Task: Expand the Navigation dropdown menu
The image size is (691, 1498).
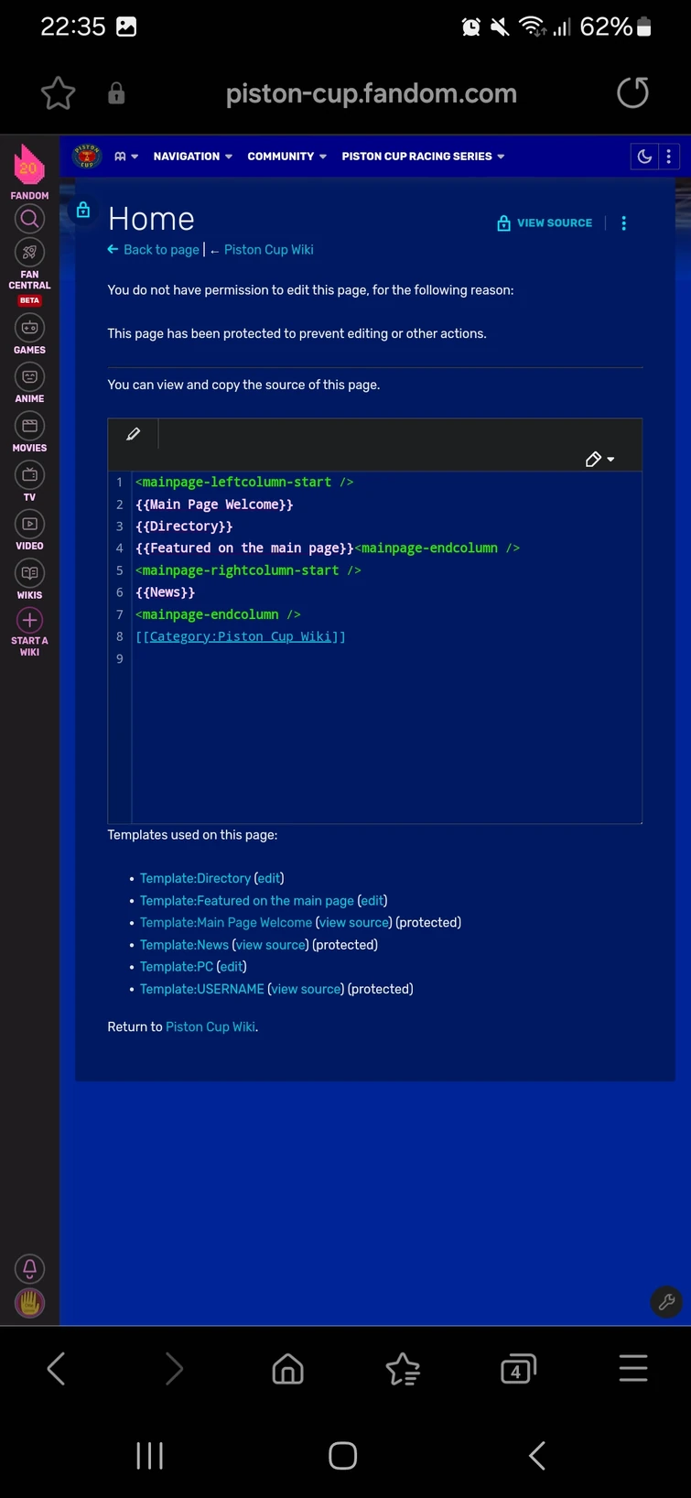Action: [x=192, y=157]
